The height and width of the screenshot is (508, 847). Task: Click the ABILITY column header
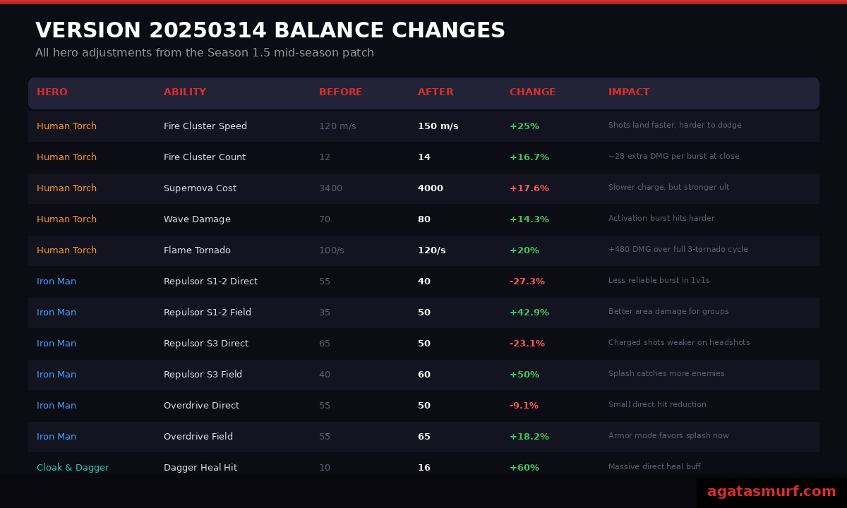click(185, 92)
